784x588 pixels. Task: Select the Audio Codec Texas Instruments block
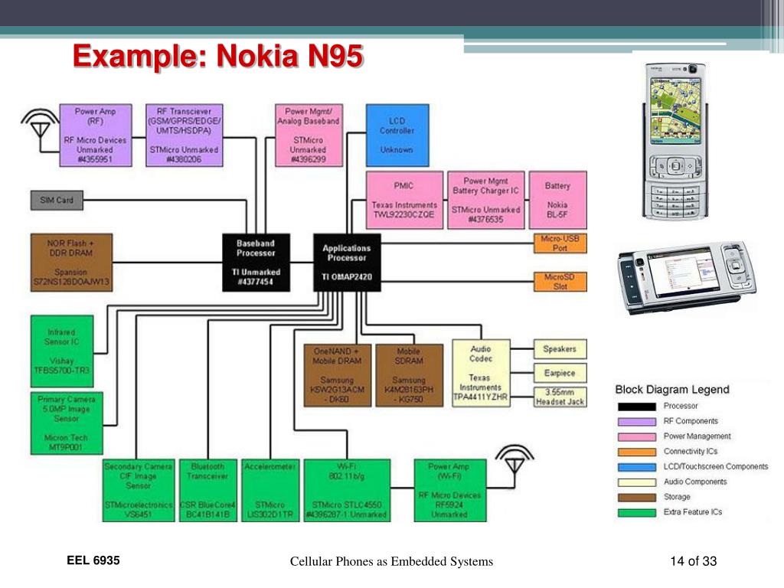481,373
